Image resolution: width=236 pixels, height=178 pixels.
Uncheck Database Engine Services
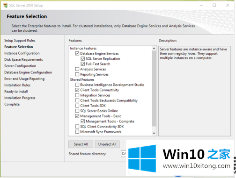pos(77,54)
